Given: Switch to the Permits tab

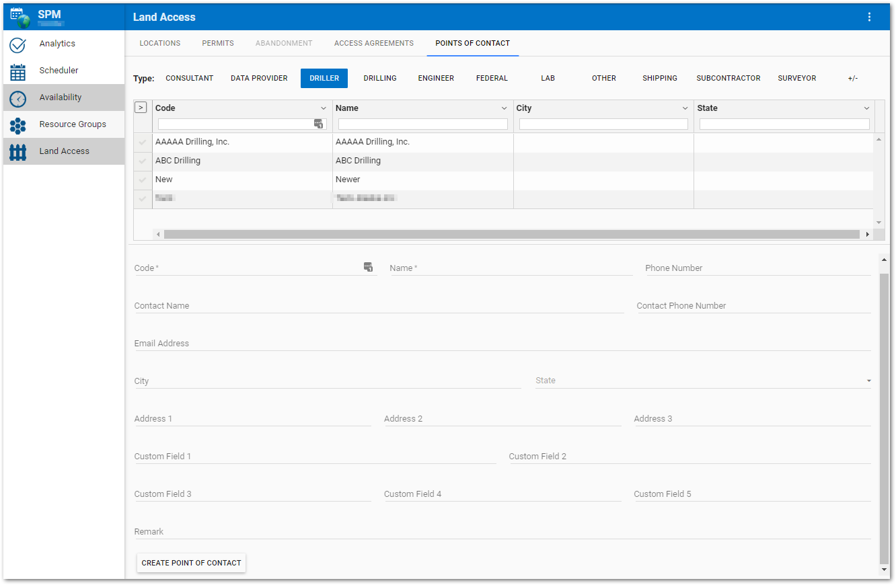Looking at the screenshot, I should click(218, 43).
